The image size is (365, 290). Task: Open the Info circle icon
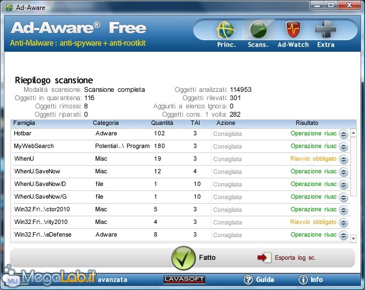(303, 280)
